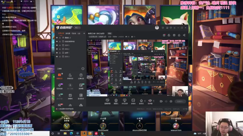Image resolution: width=243 pixels, height=136 pixels.
Task: Click the padlock icon in the header
Action: pyautogui.click(x=169, y=35)
